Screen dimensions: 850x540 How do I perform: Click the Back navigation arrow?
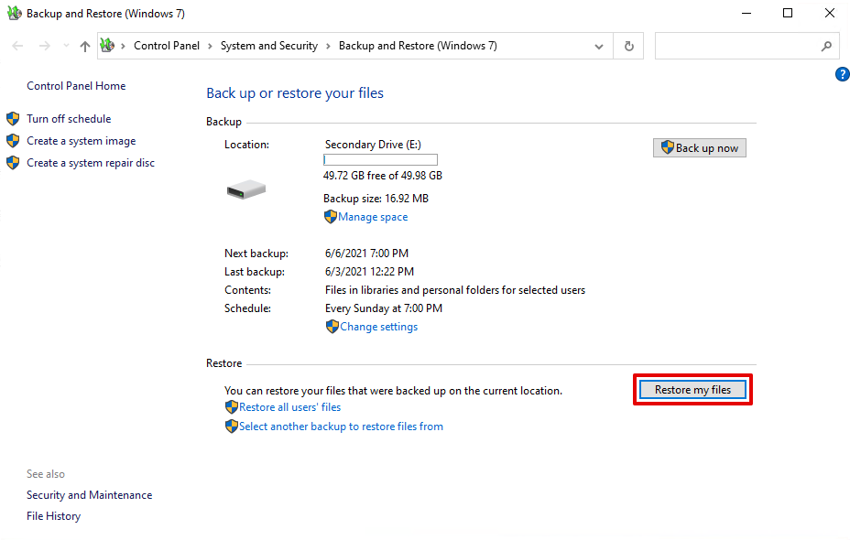[x=17, y=46]
